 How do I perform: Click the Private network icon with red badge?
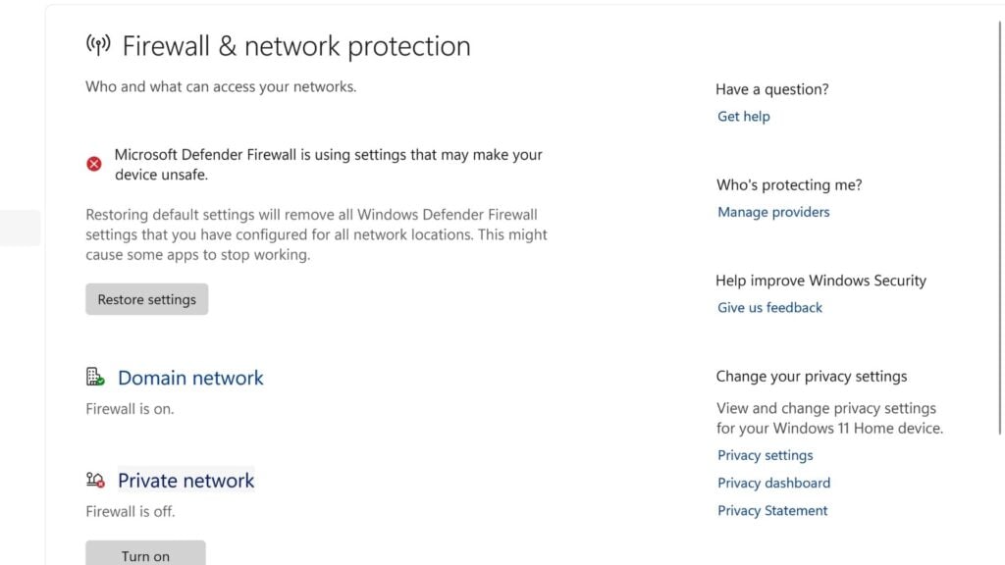pyautogui.click(x=95, y=480)
